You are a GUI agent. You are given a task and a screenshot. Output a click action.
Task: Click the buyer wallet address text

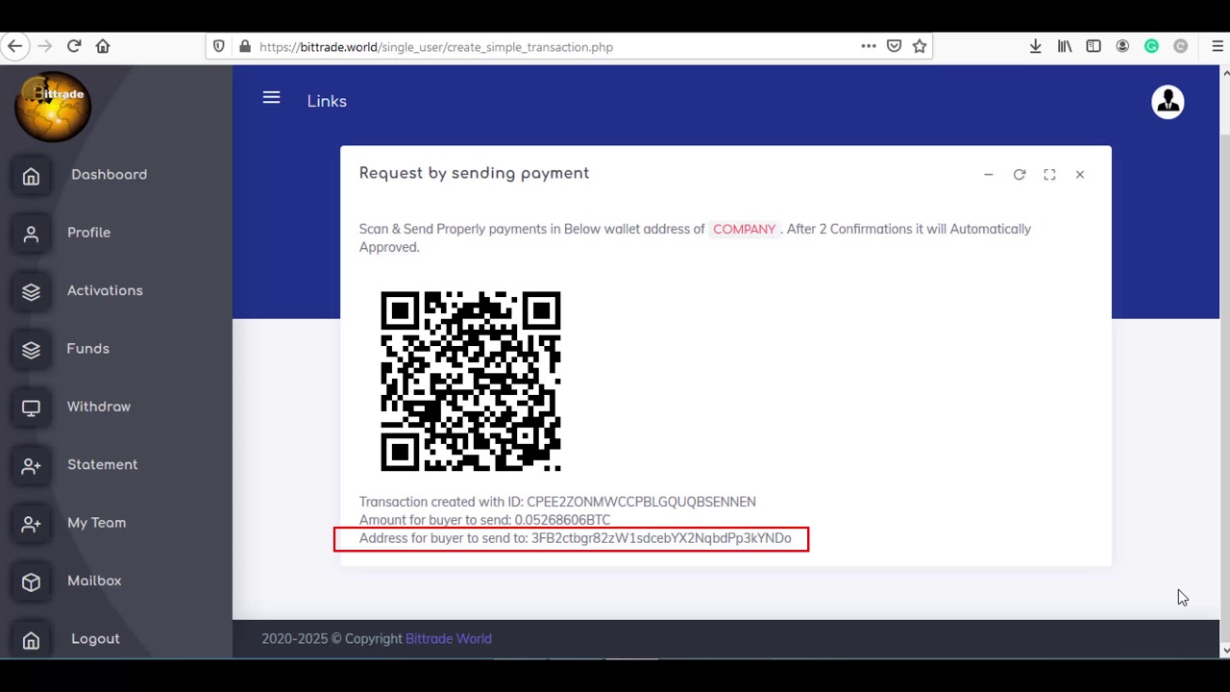(x=661, y=538)
